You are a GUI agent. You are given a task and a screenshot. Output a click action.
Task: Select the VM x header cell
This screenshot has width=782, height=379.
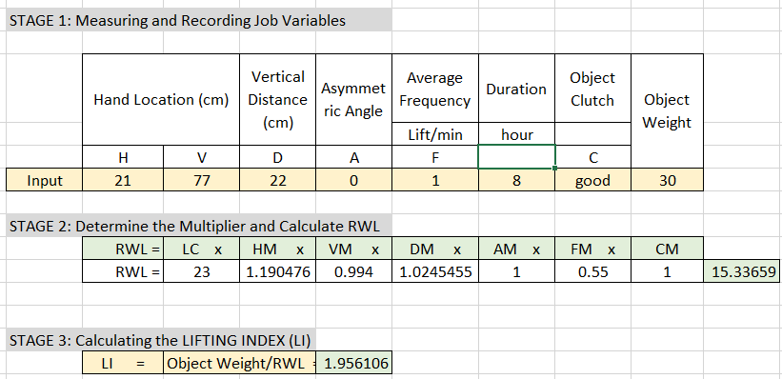click(x=353, y=249)
